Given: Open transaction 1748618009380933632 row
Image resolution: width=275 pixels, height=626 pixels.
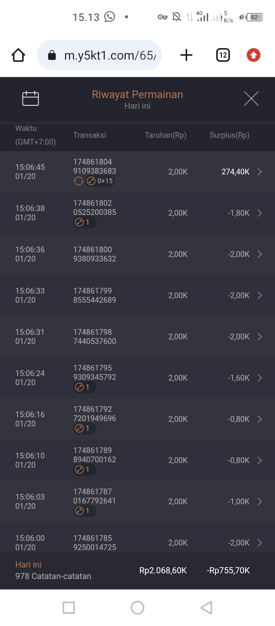Looking at the screenshot, I should point(137,254).
